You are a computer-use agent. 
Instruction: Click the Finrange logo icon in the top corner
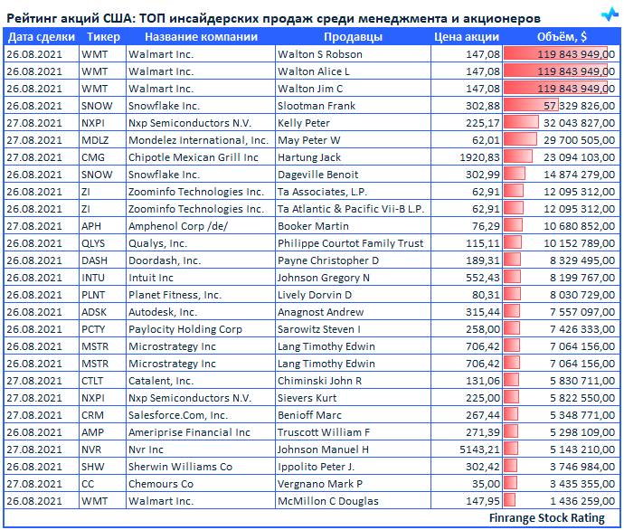click(x=610, y=14)
